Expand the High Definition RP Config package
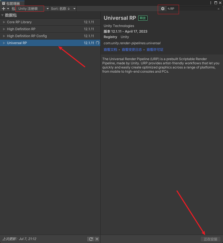Image resolution: width=223 pixels, height=243 pixels. coord(4,36)
